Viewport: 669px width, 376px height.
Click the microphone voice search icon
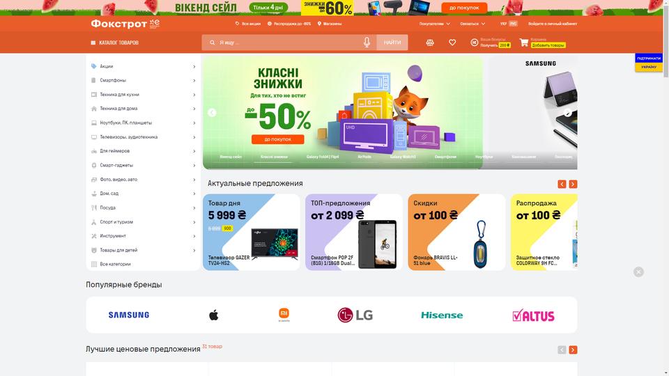click(367, 42)
